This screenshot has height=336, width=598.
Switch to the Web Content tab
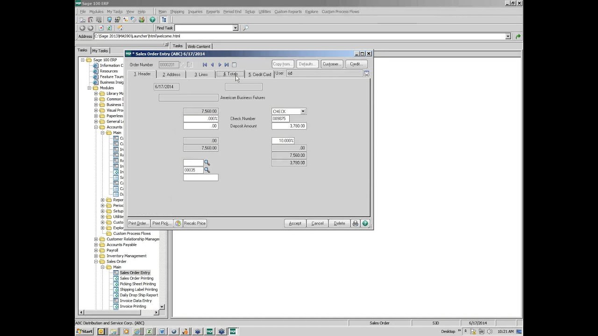[x=199, y=46]
